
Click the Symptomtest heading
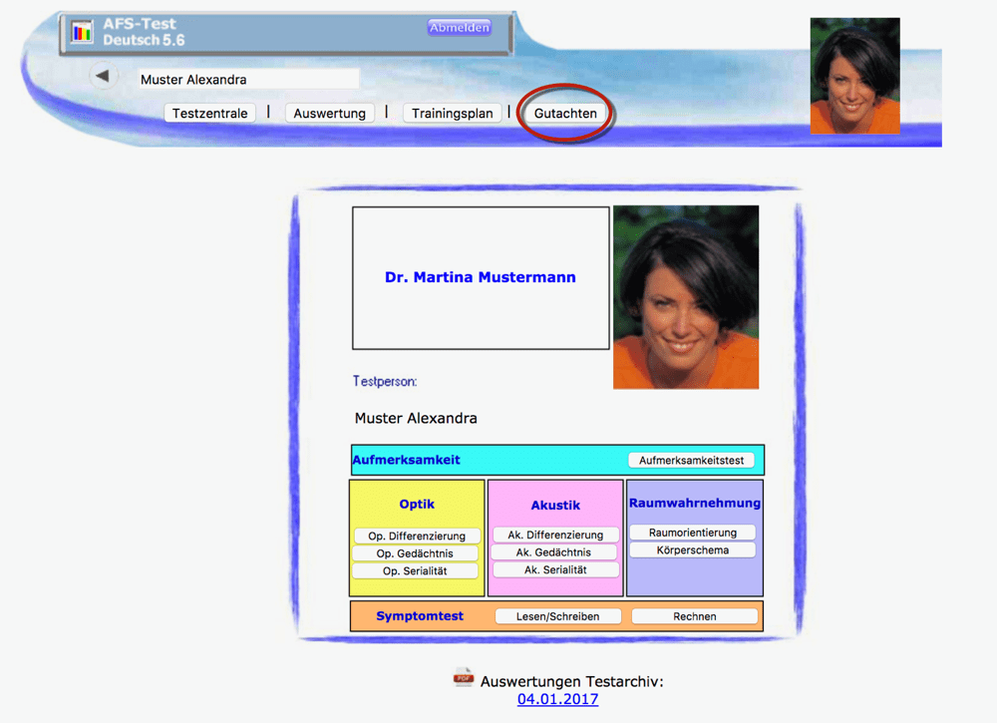(x=420, y=615)
